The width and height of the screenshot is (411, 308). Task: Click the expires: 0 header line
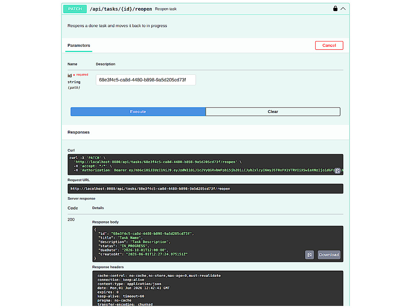108,292
